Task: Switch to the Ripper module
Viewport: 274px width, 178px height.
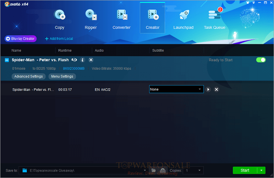Action: [x=91, y=19]
